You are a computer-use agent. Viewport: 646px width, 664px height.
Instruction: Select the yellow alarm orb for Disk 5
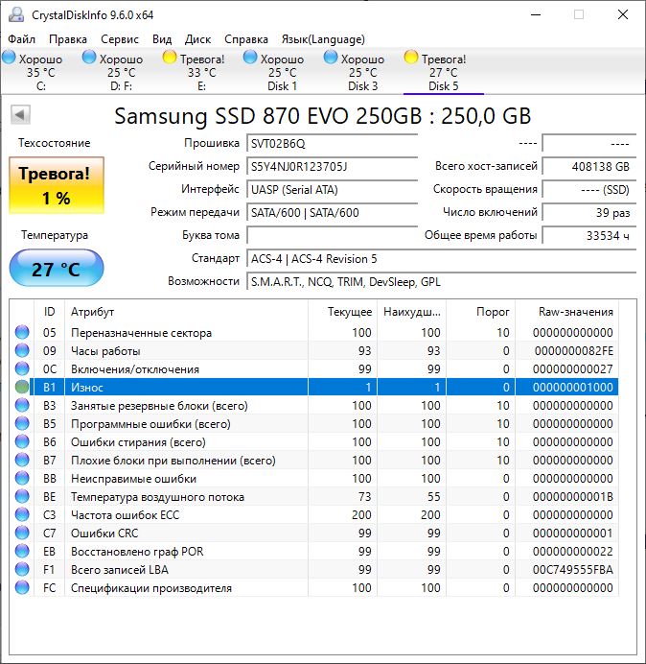tap(411, 57)
